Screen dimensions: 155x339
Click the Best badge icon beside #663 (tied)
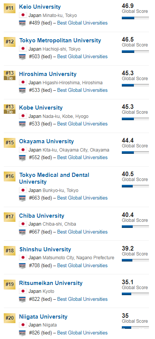click(x=22, y=198)
